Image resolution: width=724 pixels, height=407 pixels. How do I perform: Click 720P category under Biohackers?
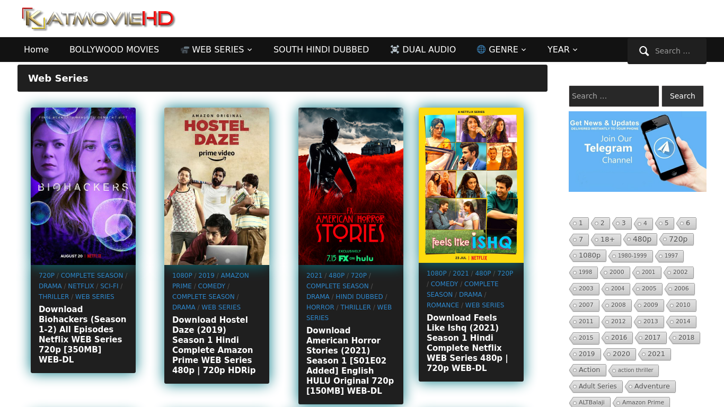coord(47,276)
